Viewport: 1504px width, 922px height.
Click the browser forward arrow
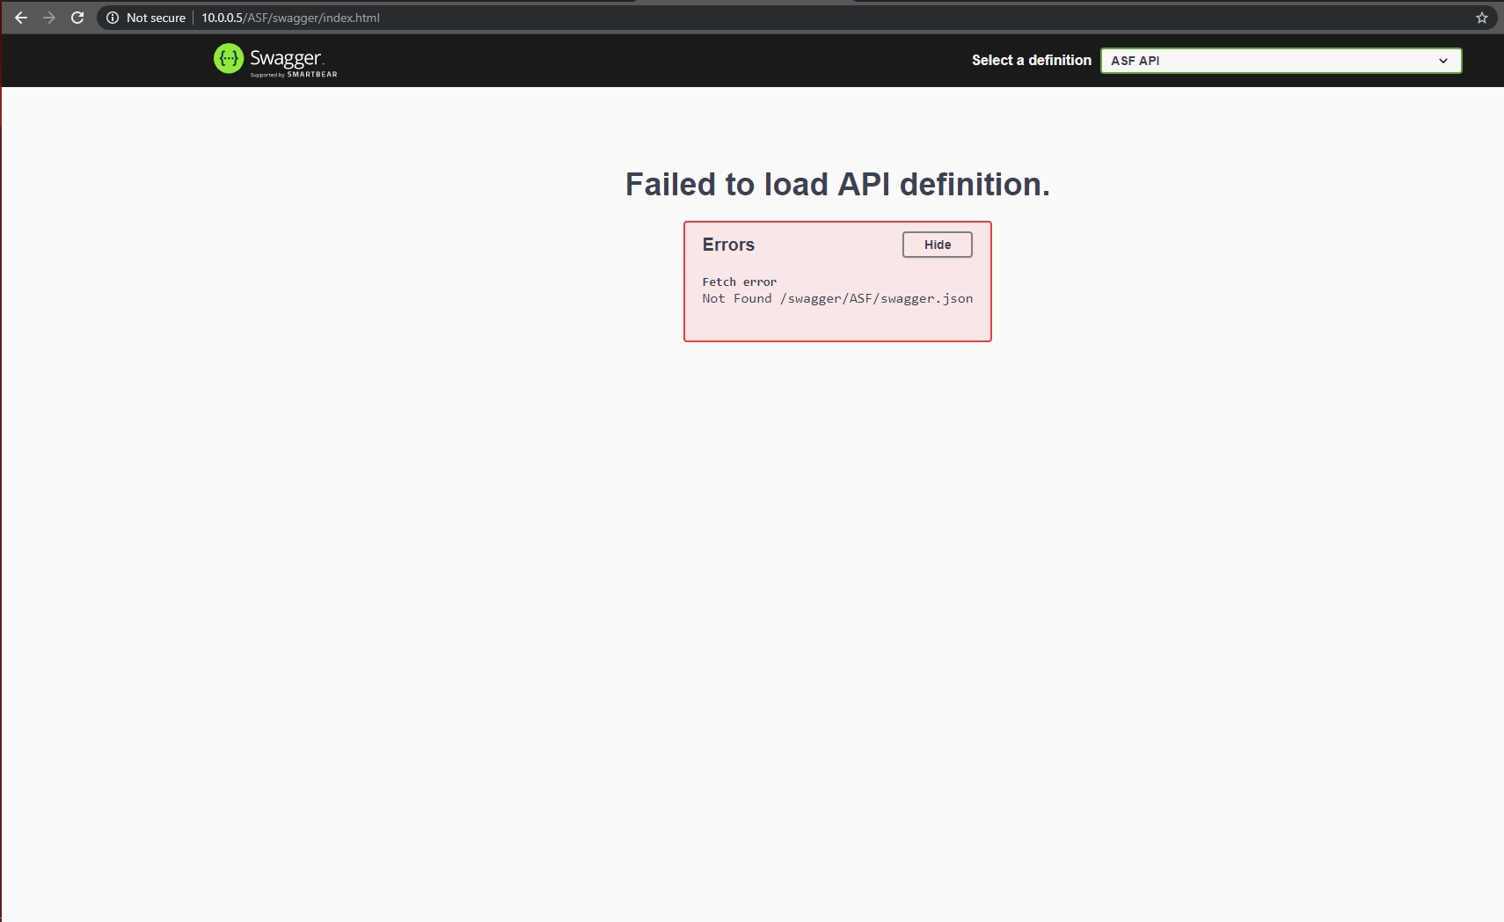click(x=49, y=17)
